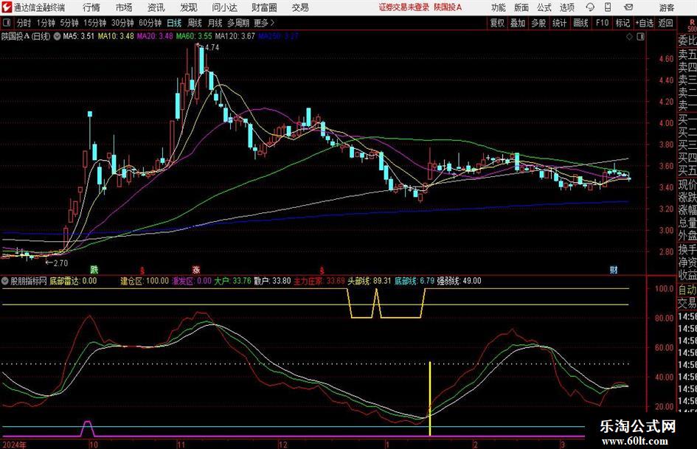Expand the 更多 periods chevron
This screenshot has width=697, height=449.
[x=265, y=23]
